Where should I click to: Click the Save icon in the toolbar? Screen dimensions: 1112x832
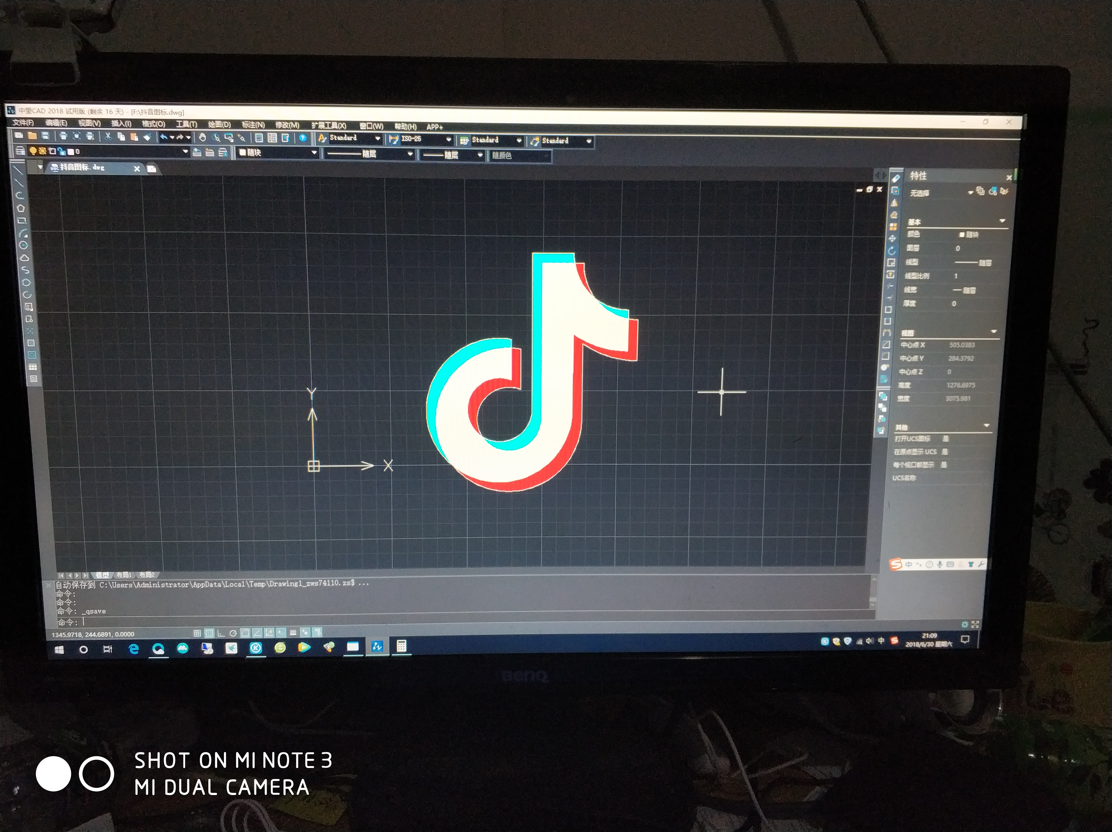click(x=45, y=136)
